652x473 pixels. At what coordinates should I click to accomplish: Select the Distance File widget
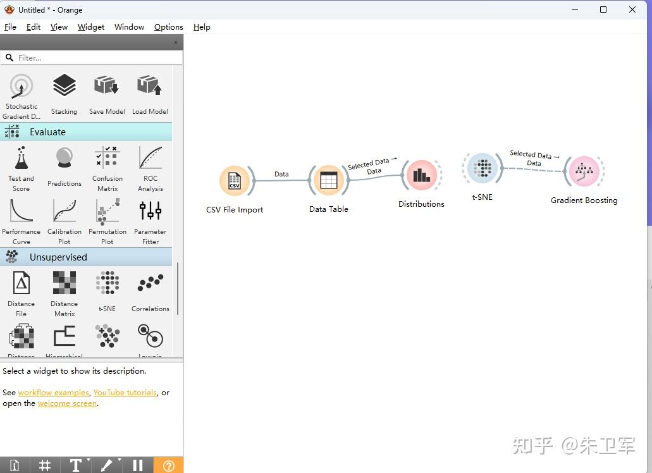click(x=22, y=294)
